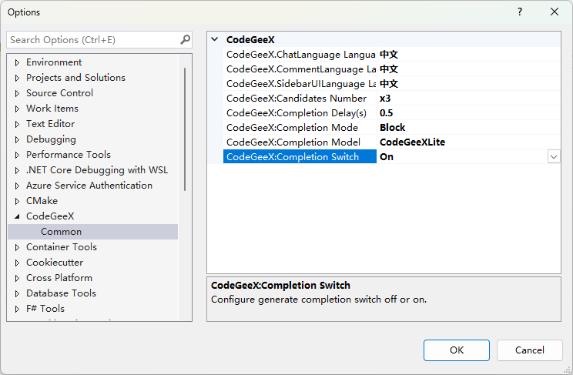Select the Debugging category label
This screenshot has width=573, height=375.
coord(51,139)
